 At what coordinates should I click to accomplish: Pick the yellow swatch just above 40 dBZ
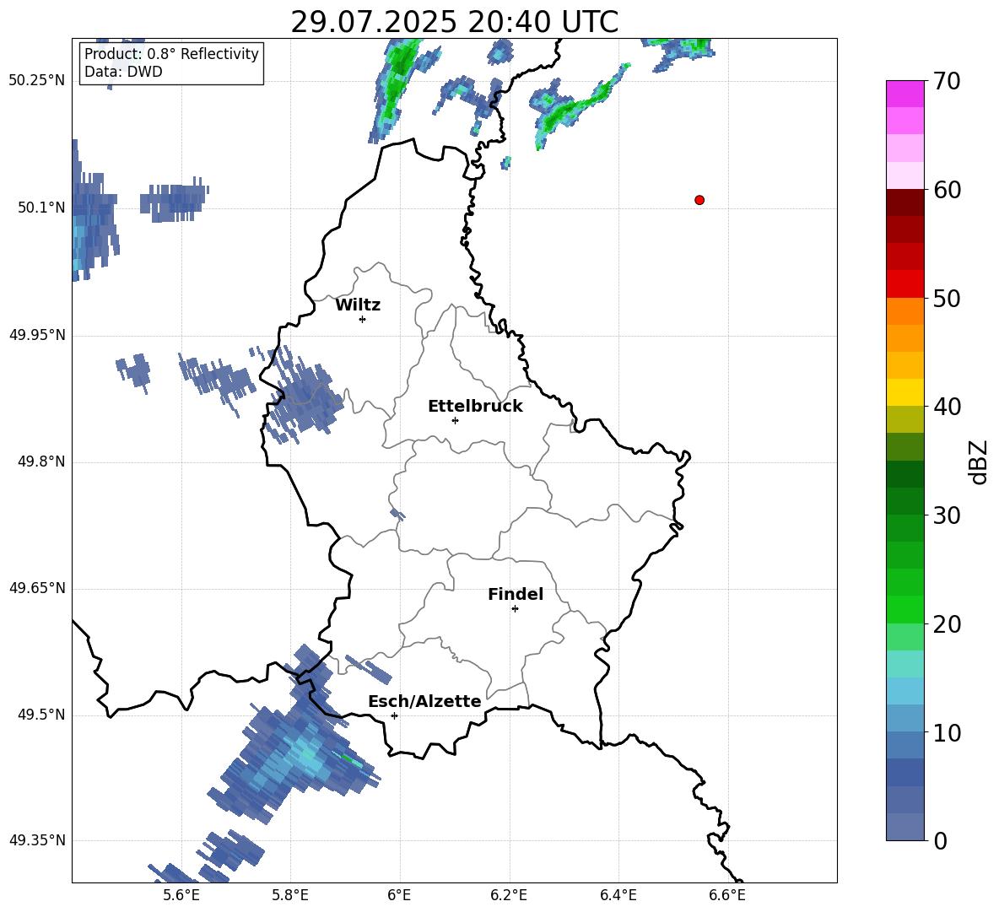pos(905,392)
